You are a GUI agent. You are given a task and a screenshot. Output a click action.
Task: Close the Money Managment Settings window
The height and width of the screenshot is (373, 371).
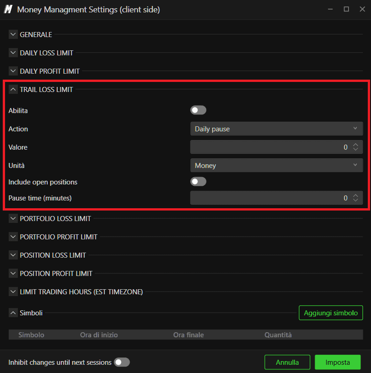[x=362, y=9]
